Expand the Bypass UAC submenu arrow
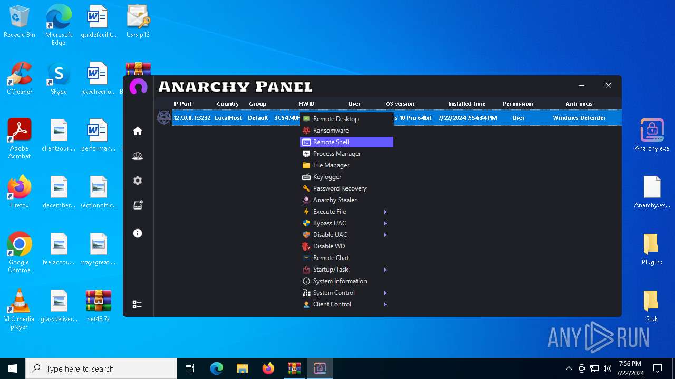This screenshot has height=379, width=675. [385, 223]
